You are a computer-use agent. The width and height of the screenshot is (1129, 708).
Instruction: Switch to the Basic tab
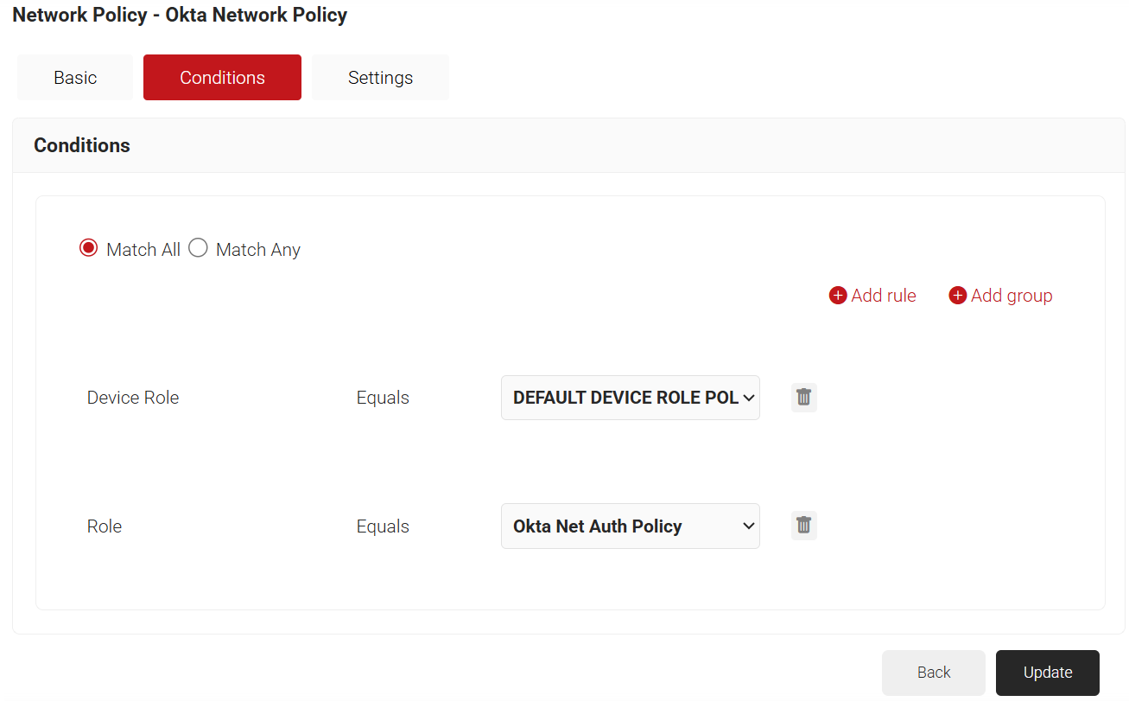click(x=75, y=78)
